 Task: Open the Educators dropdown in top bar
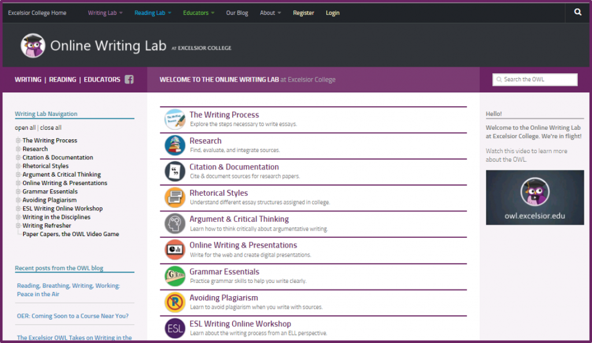pos(199,13)
